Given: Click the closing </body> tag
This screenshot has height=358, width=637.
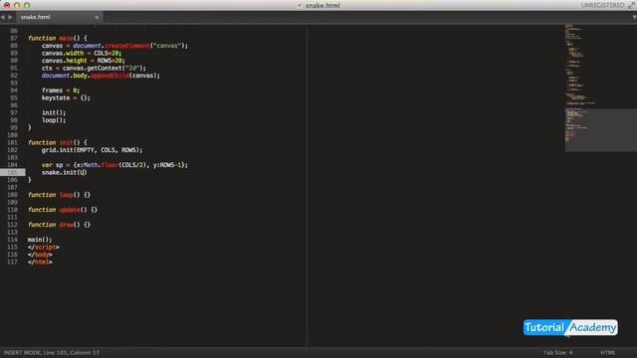Looking at the screenshot, I should [x=40, y=255].
